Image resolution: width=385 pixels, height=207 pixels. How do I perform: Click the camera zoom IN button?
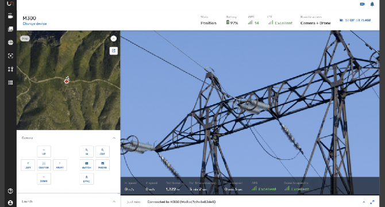pos(86,151)
